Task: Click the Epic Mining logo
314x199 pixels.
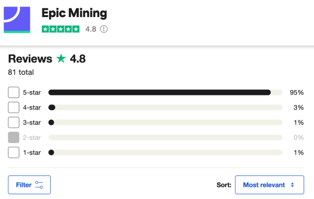Action: coord(17,20)
